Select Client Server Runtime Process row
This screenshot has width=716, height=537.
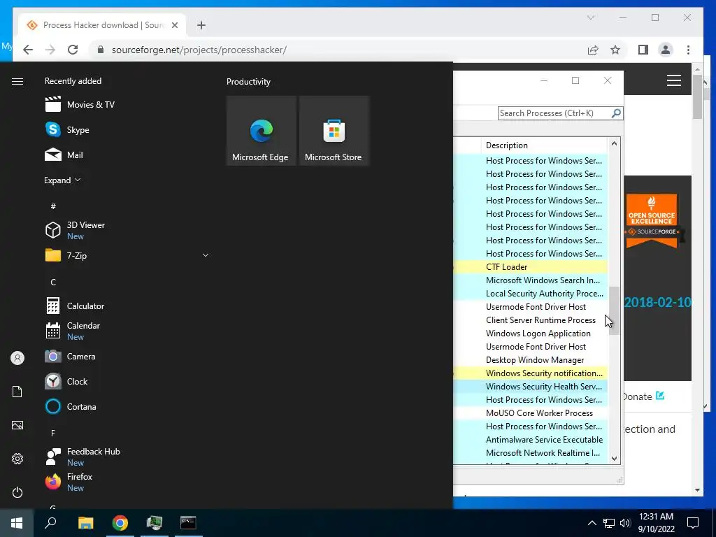click(x=530, y=320)
